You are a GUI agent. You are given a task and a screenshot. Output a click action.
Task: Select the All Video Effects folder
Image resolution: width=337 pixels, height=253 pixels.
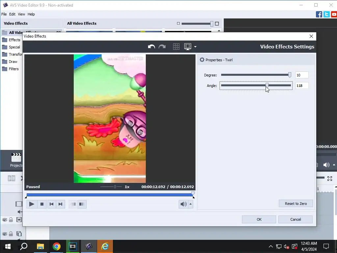pyautogui.click(x=31, y=32)
